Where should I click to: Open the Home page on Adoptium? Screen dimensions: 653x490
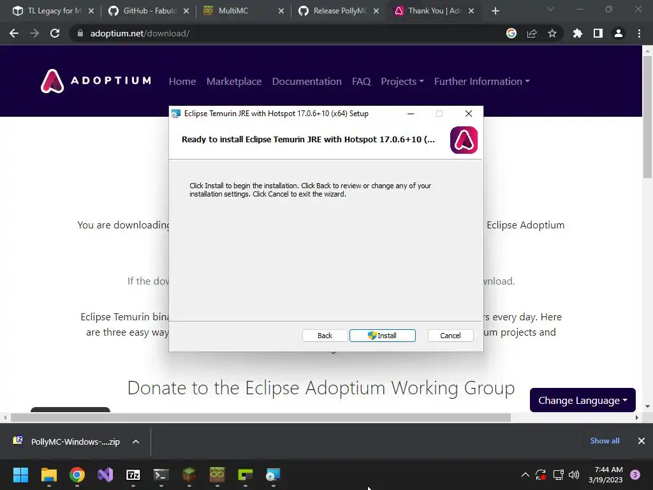point(182,81)
